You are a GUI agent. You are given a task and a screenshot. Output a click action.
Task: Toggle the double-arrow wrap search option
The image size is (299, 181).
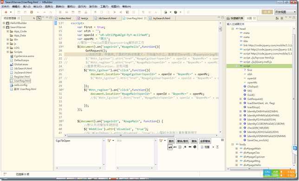[x=190, y=147]
